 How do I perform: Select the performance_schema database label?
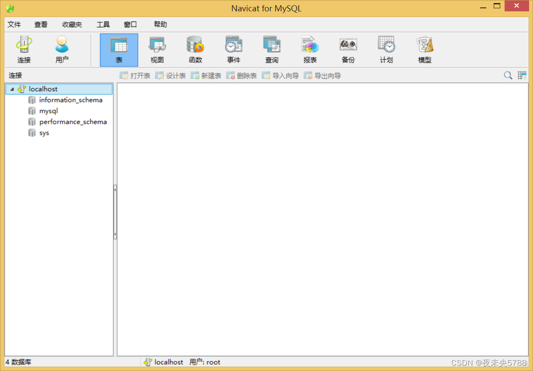[73, 122]
